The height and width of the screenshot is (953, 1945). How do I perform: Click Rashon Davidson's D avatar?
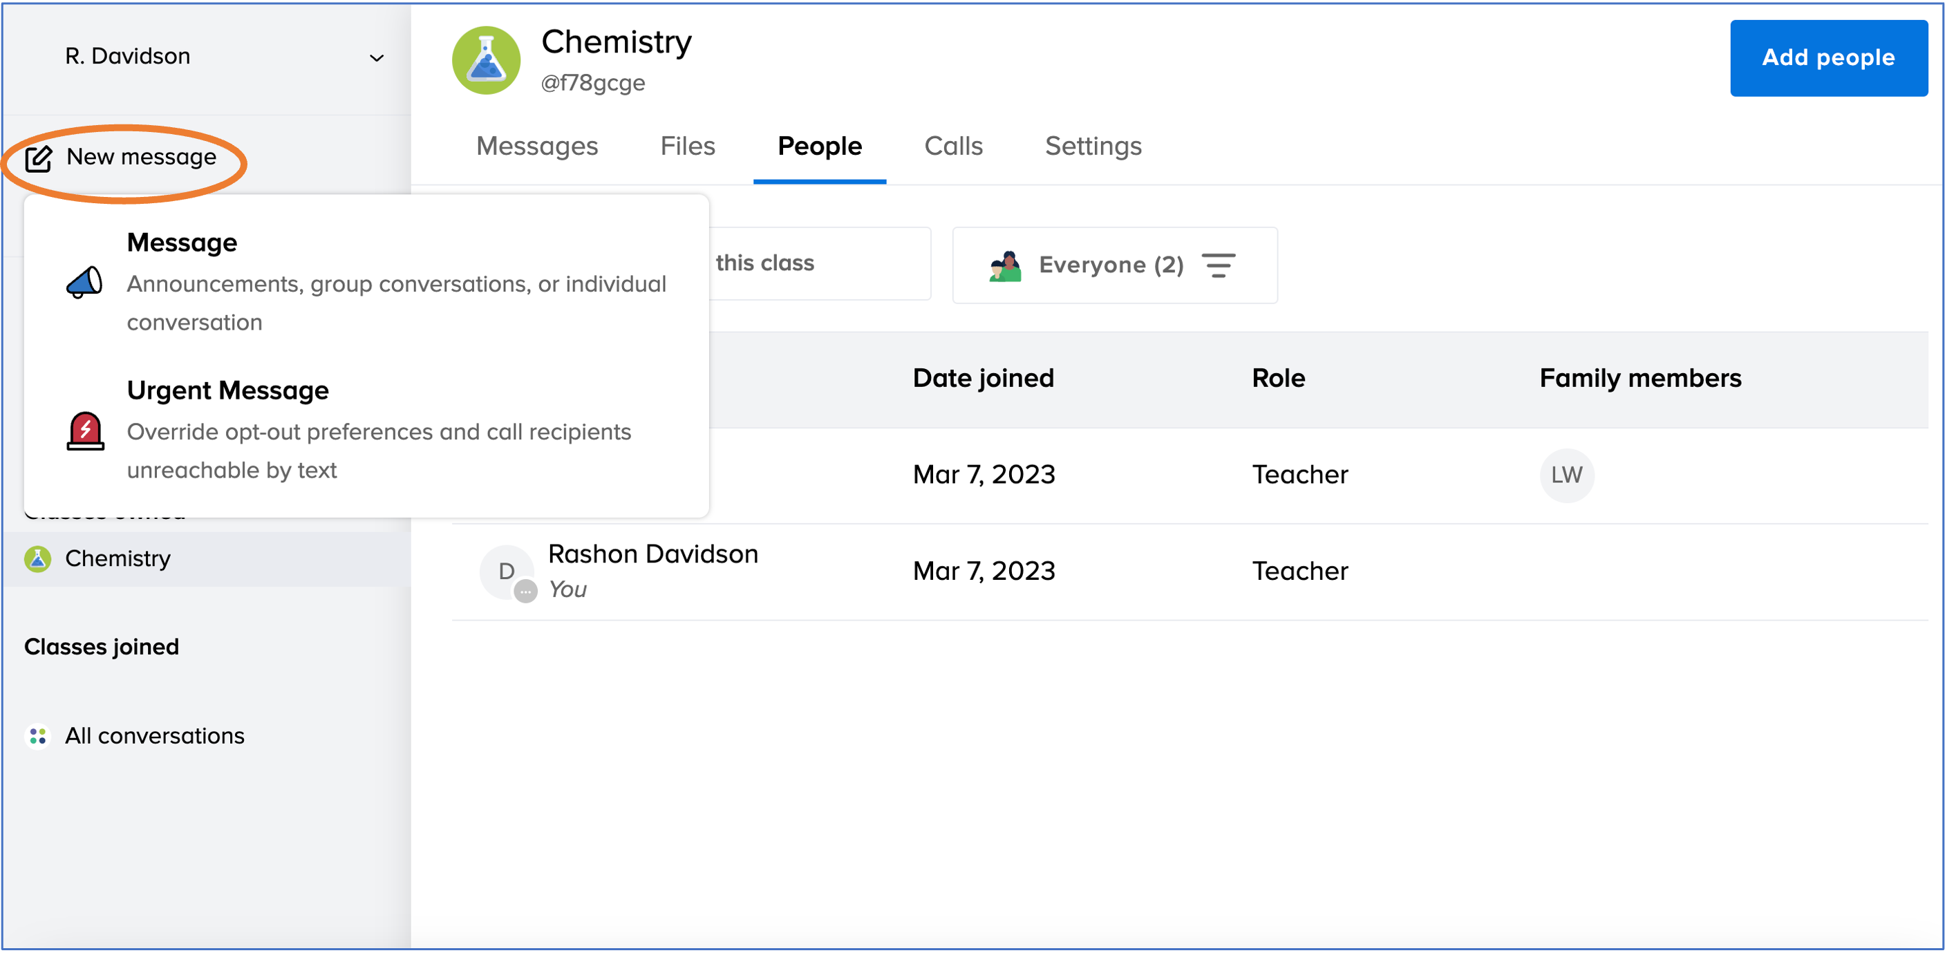[x=507, y=572]
